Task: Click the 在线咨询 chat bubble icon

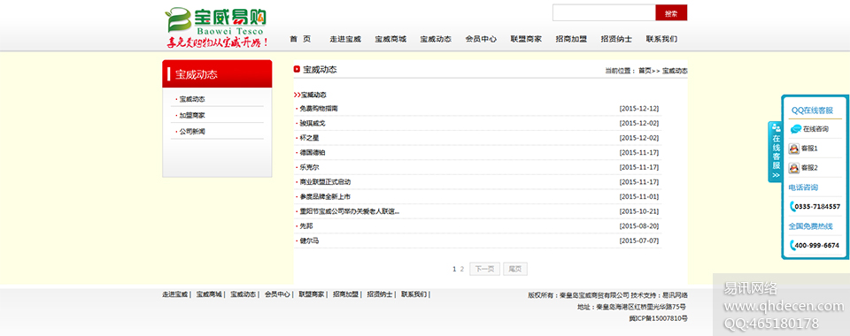Action: coord(795,129)
